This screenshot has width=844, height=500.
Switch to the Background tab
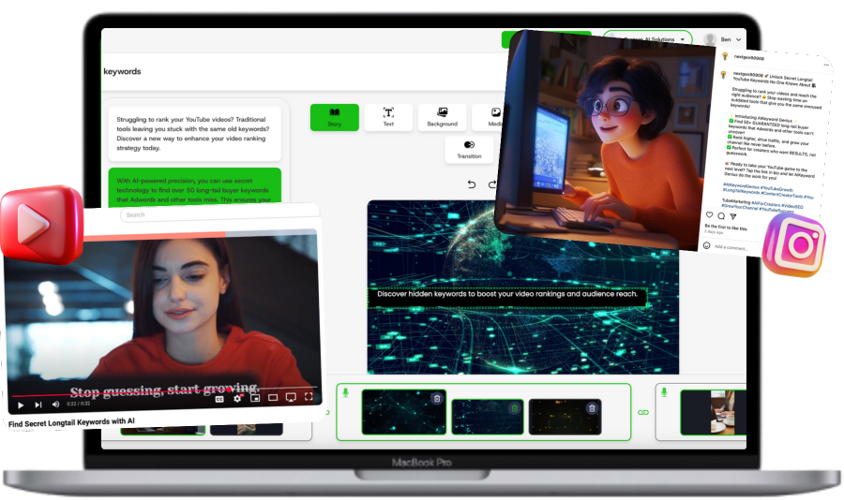click(442, 117)
